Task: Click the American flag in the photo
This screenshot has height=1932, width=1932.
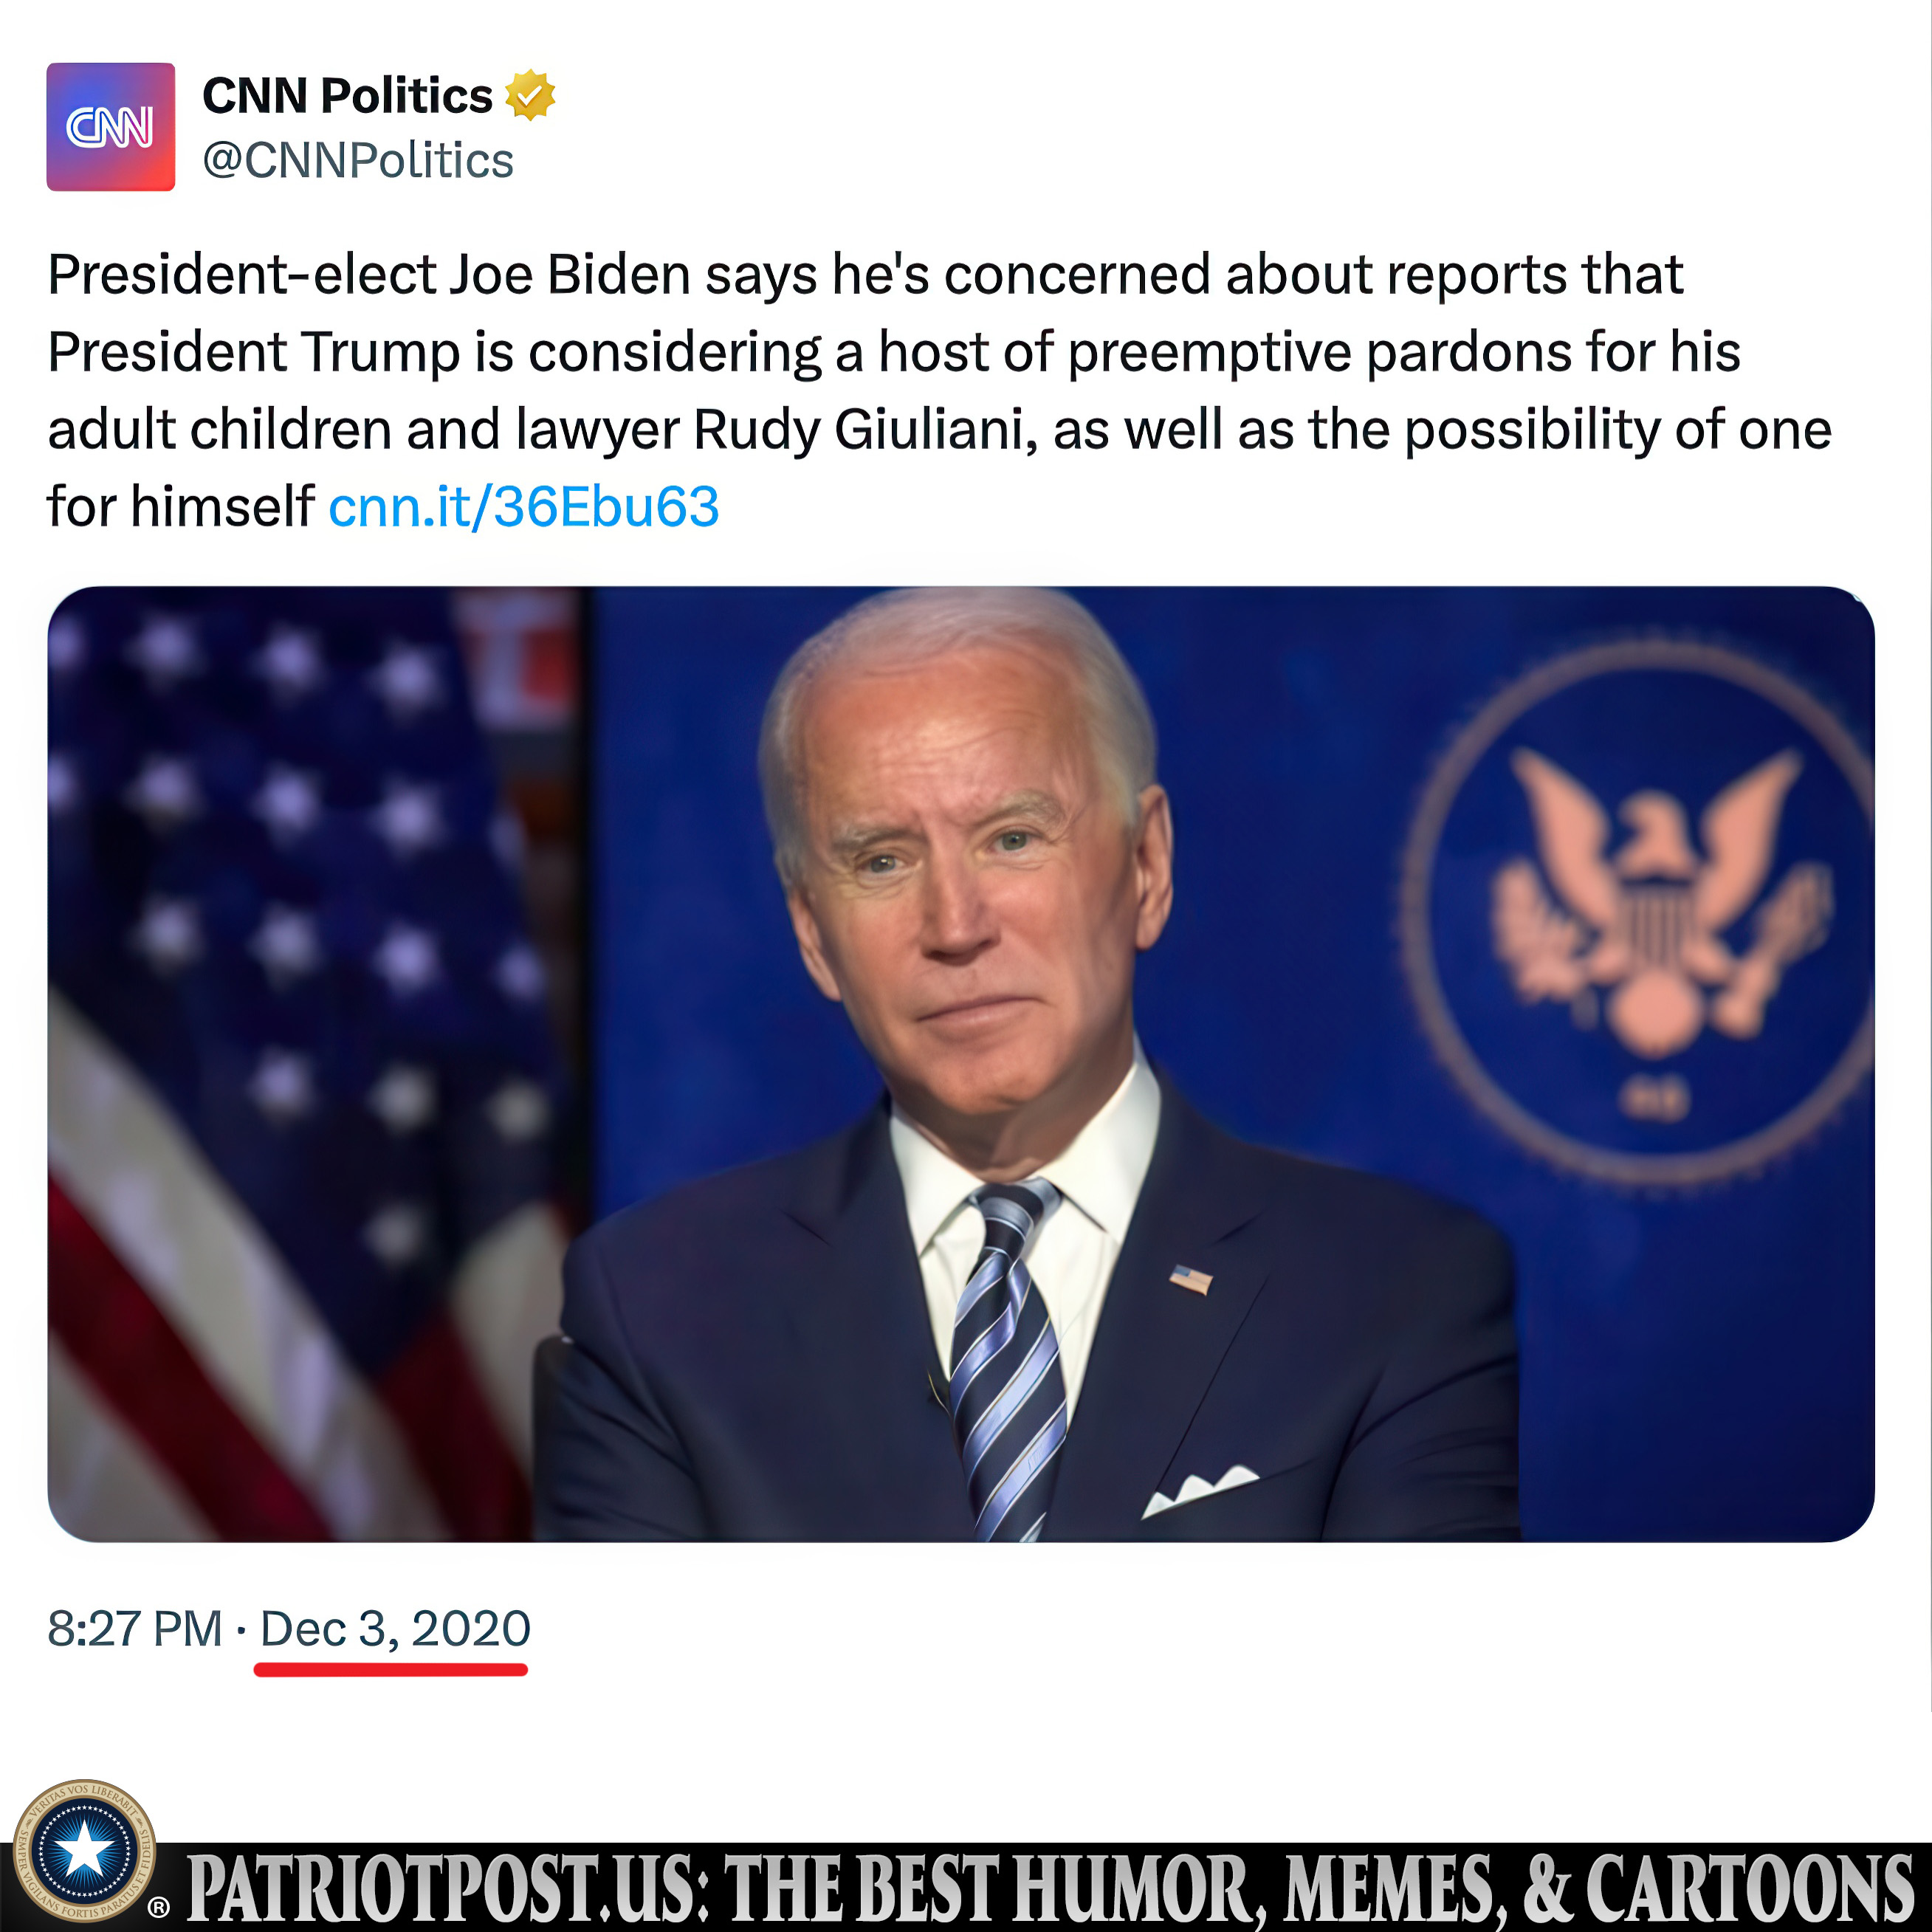Action: point(310,1064)
